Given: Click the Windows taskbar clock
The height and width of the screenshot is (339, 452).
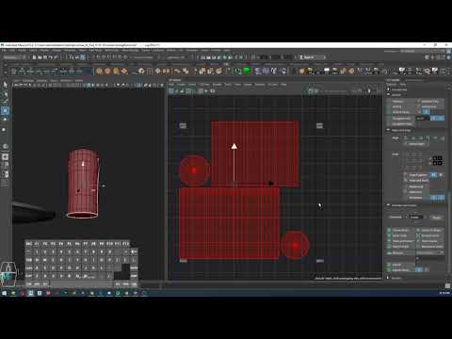Looking at the screenshot, I should click(x=444, y=293).
